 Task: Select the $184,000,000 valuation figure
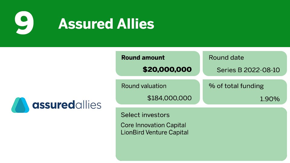[x=169, y=98]
